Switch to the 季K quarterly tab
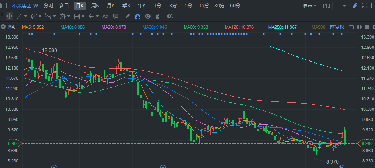375x168 pixels. coord(126,6)
